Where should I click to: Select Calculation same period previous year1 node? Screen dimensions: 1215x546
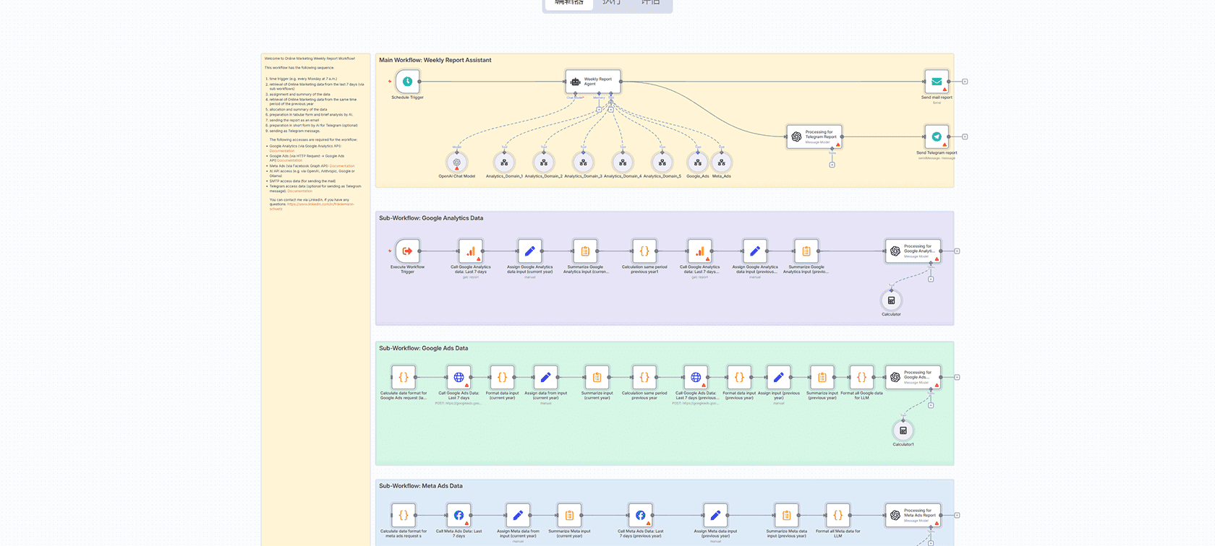644,251
